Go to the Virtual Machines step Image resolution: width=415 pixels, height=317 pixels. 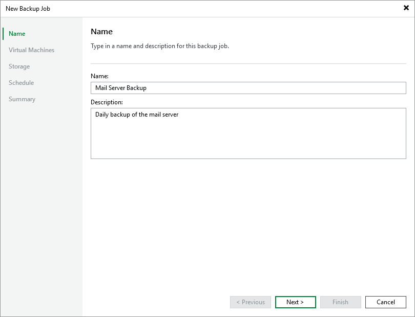31,50
